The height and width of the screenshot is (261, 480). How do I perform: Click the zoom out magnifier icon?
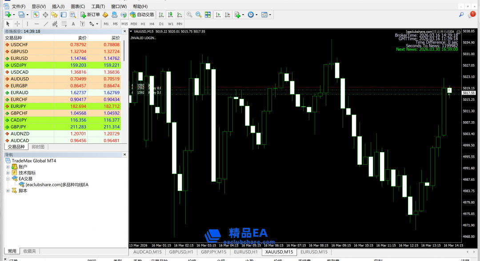pos(198,15)
